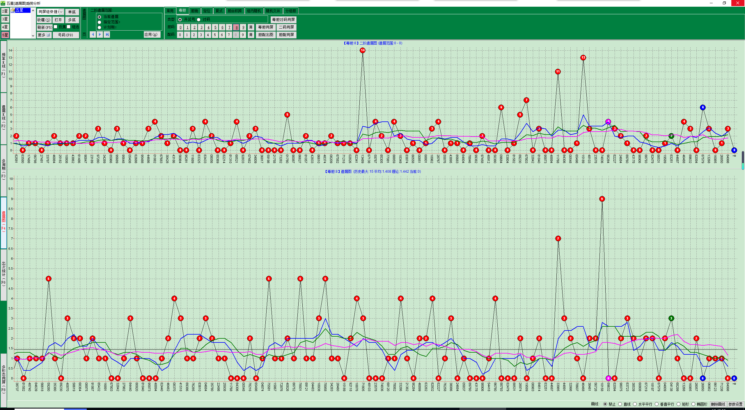Switch to the 定位 tab

coord(207,11)
